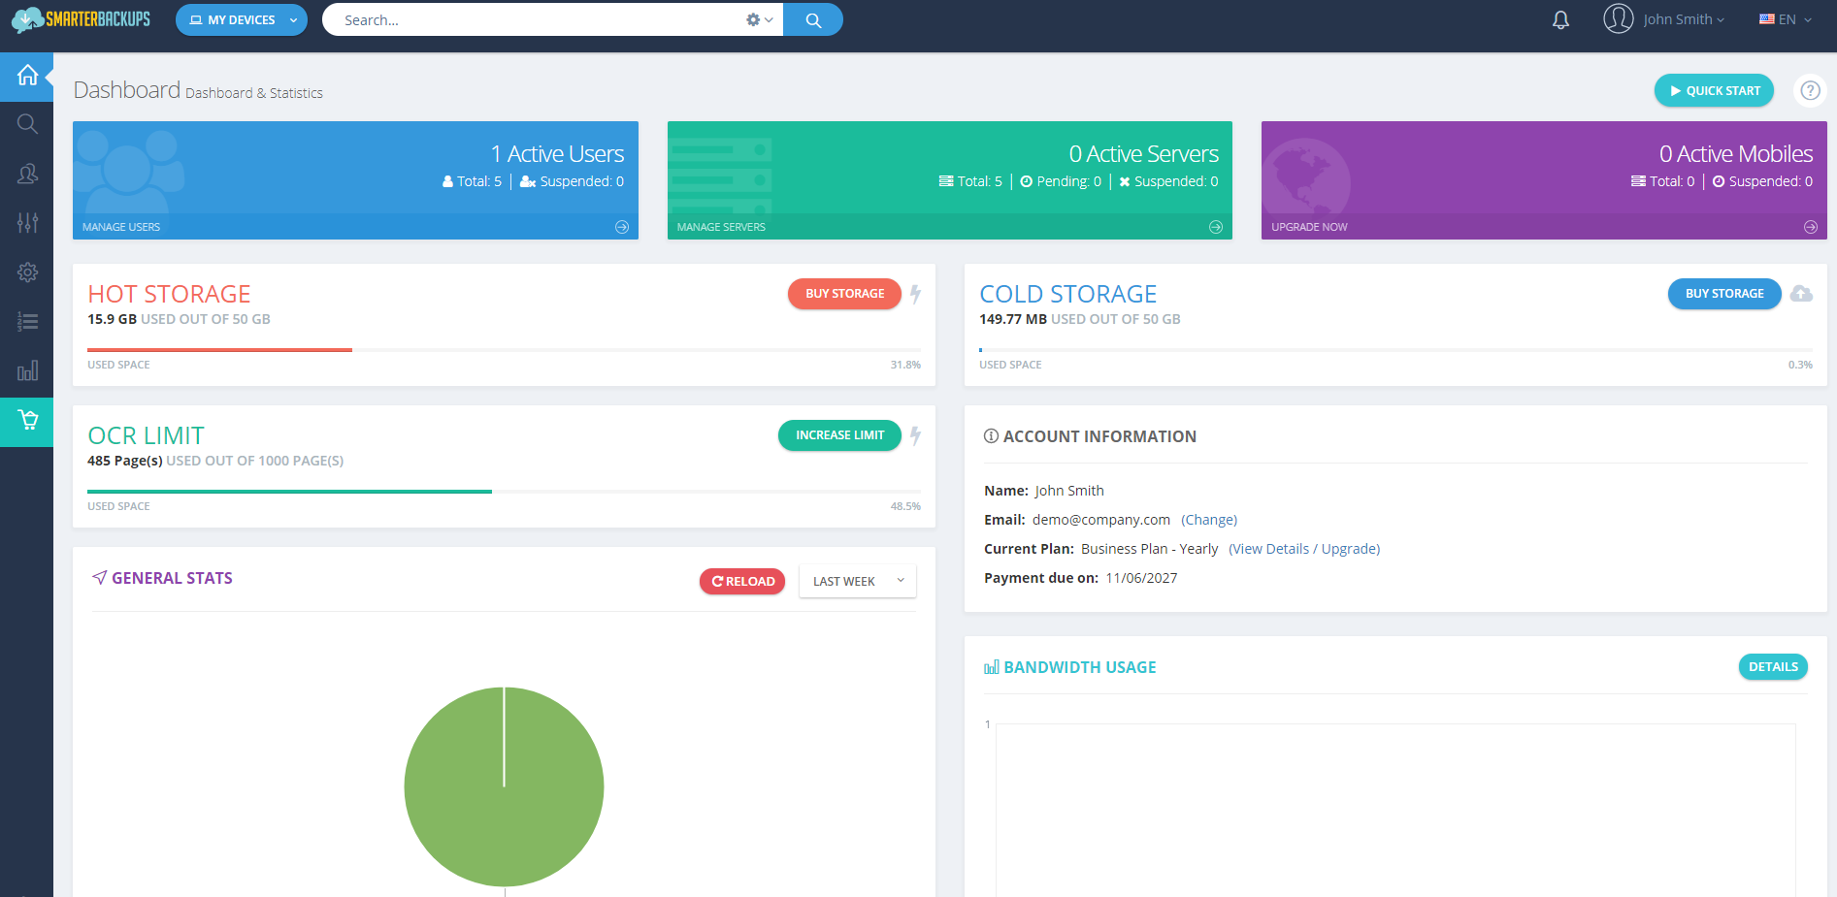The image size is (1837, 897).
Task: Open the My Devices dropdown
Action: pos(242,19)
